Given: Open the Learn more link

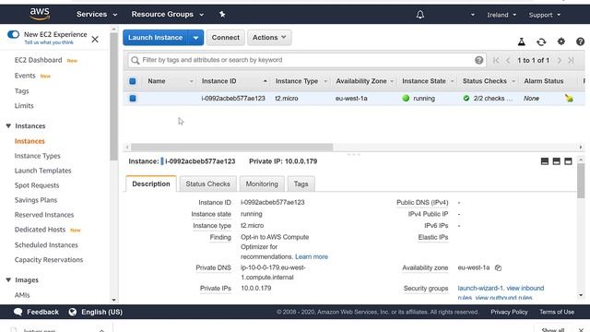Looking at the screenshot, I should (312, 256).
